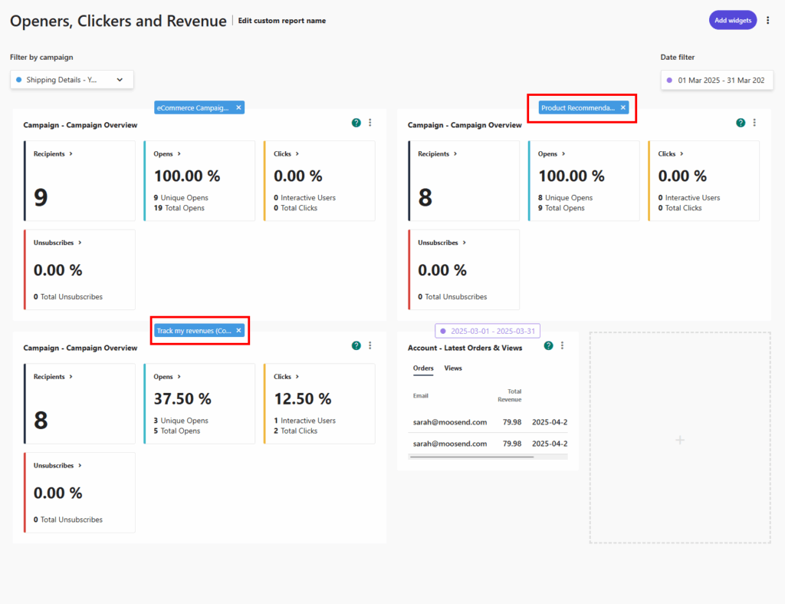Dismiss the Track my revenues campaign chip
The width and height of the screenshot is (785, 604).
click(238, 330)
